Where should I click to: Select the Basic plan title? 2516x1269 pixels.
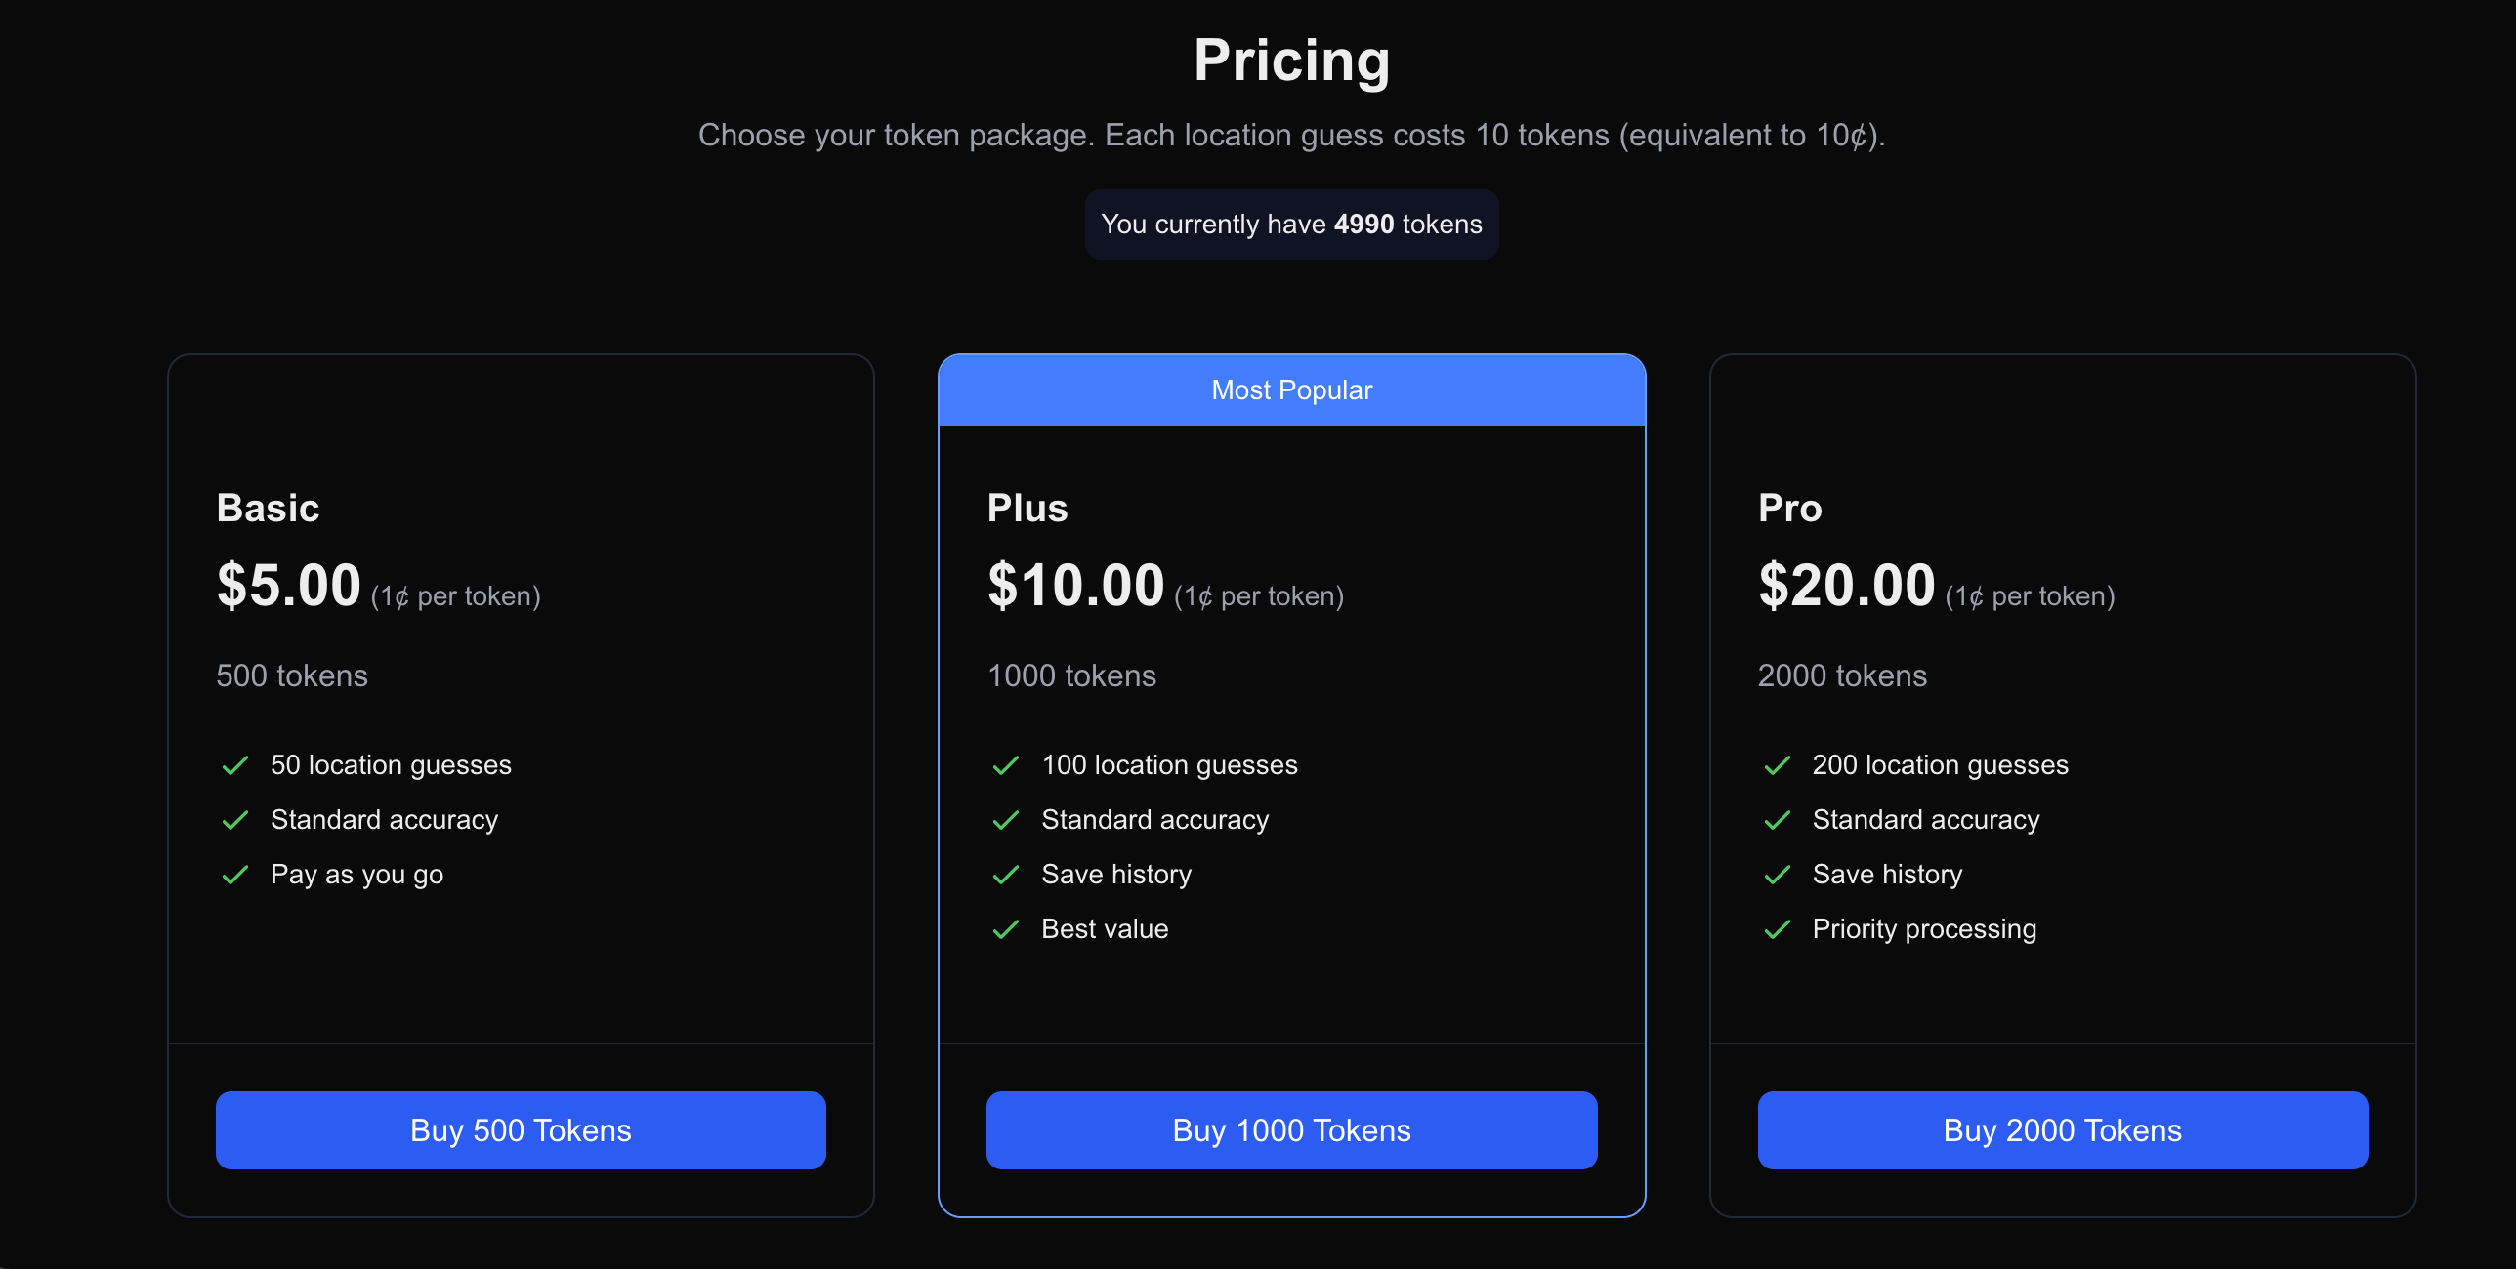click(x=268, y=508)
